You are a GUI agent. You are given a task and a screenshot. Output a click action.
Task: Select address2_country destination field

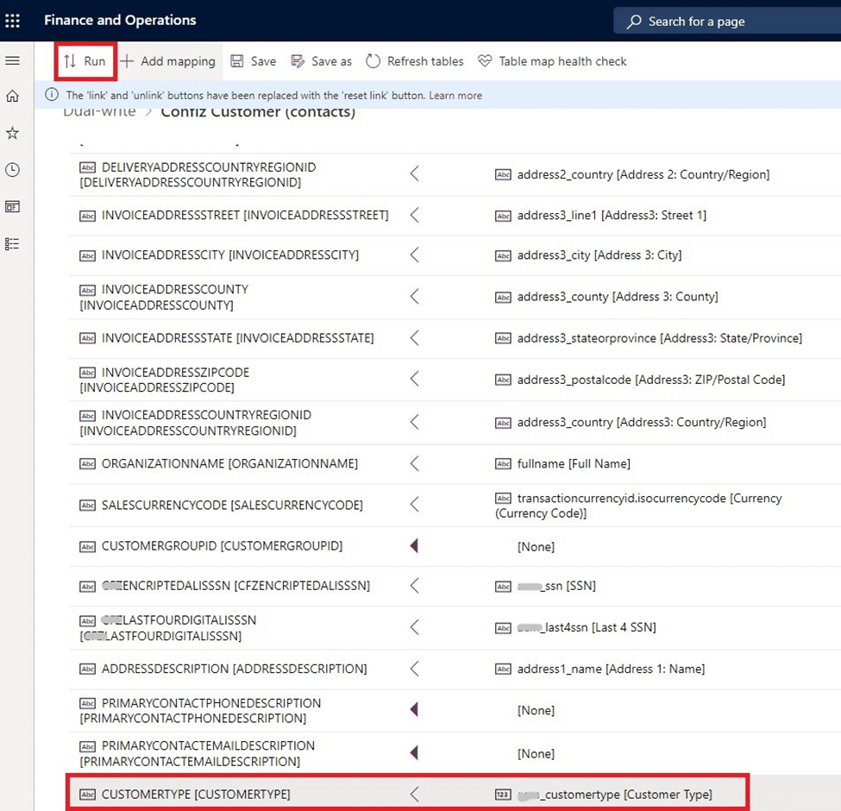632,175
